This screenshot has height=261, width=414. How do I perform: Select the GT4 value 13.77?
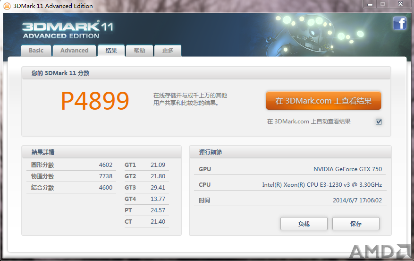[x=158, y=199]
